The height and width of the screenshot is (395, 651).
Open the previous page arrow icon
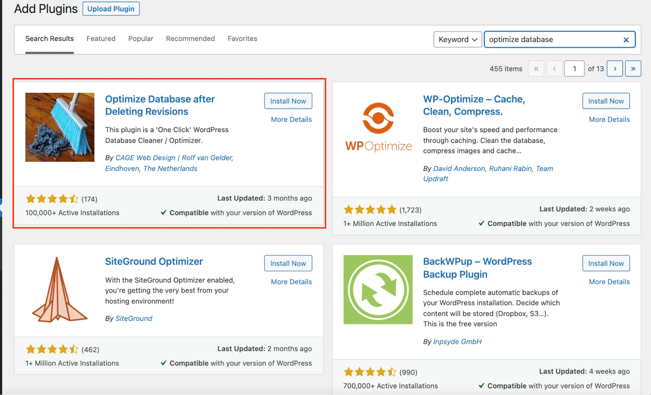pyautogui.click(x=554, y=68)
